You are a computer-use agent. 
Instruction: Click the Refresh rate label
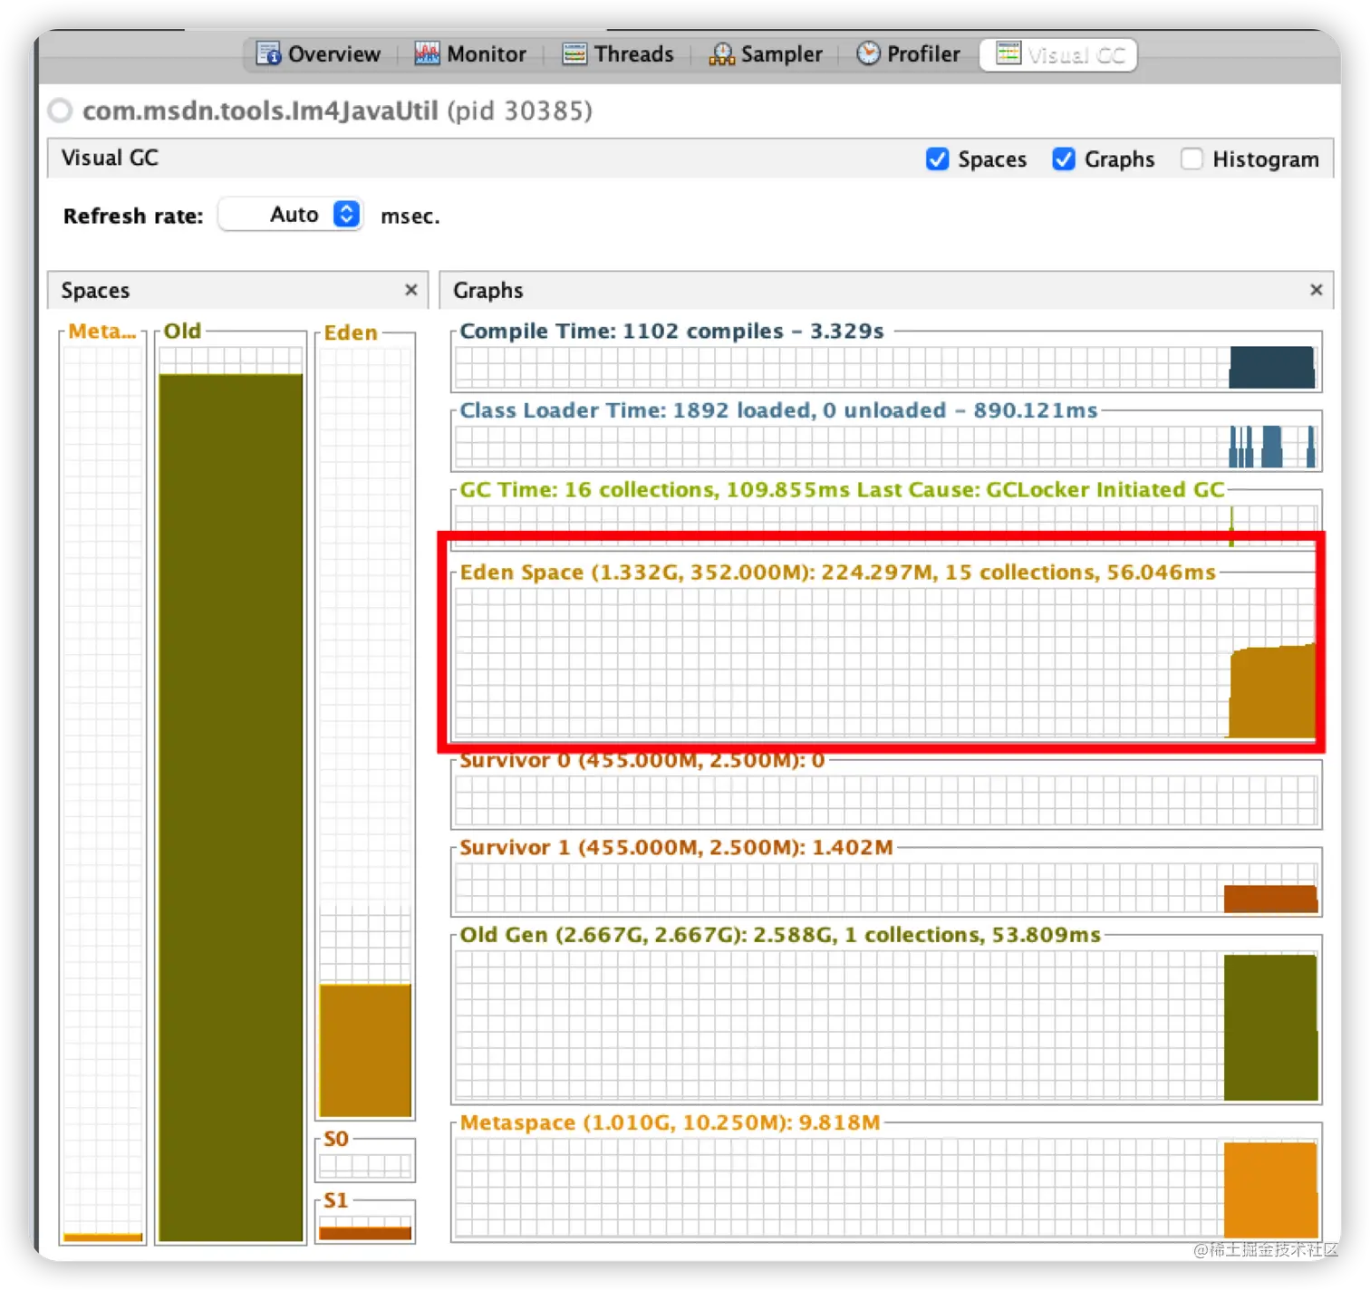tap(133, 217)
